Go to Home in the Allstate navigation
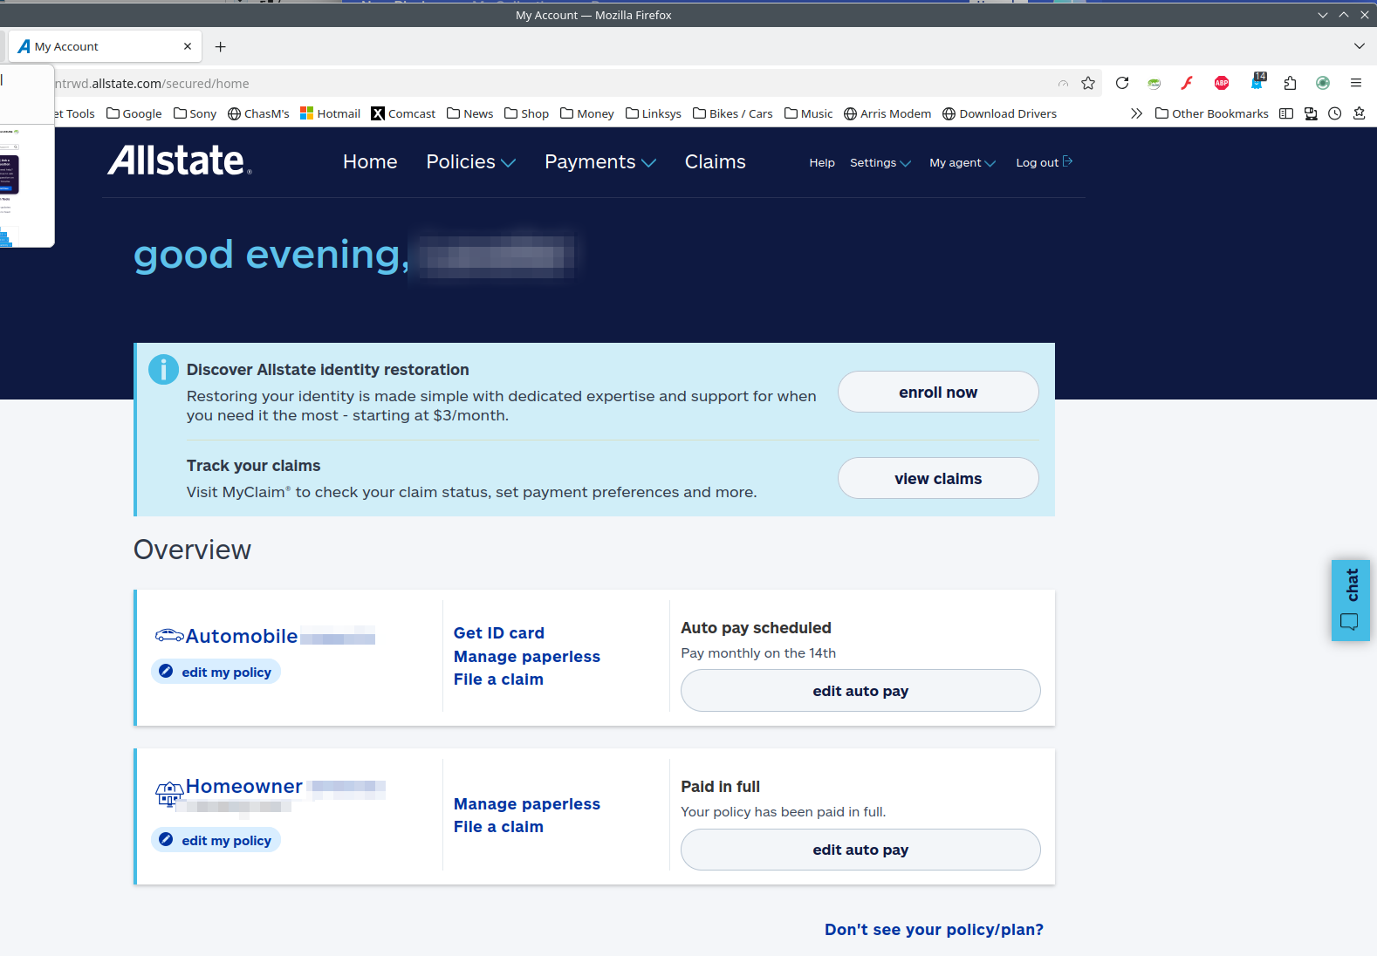 [x=370, y=161]
